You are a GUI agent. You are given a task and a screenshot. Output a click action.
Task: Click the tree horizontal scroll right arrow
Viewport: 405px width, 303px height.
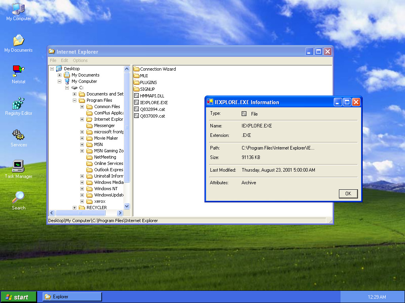120,213
